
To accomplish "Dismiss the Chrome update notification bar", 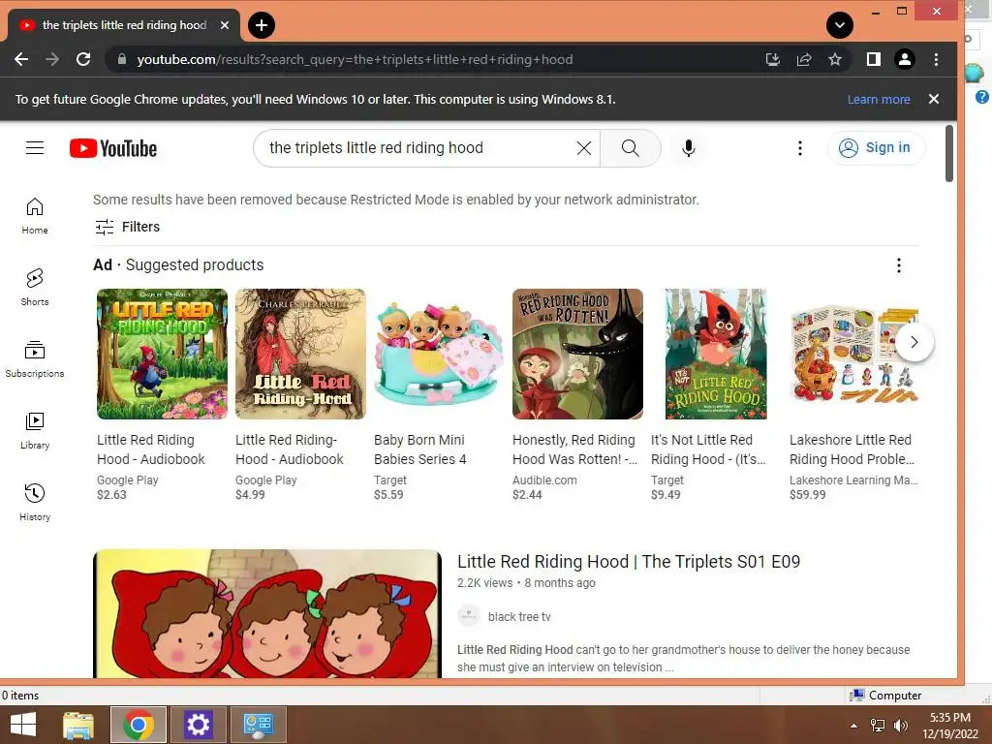I will point(934,100).
